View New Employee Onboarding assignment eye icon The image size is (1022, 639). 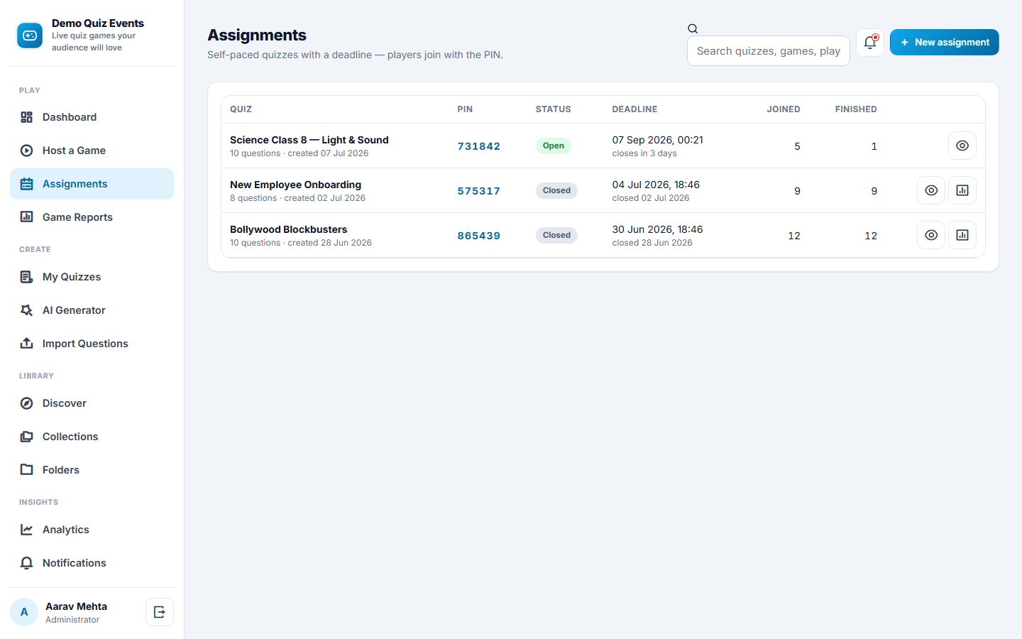[931, 190]
